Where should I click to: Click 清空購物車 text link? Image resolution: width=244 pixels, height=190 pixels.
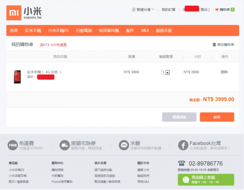pyautogui.click(x=225, y=45)
